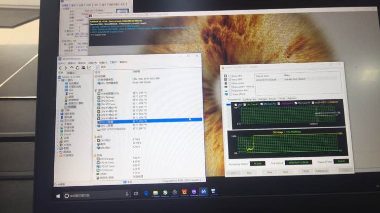Refresh the AIDA64 sensor readings
This screenshot has width=380, height=213.
coord(78,68)
